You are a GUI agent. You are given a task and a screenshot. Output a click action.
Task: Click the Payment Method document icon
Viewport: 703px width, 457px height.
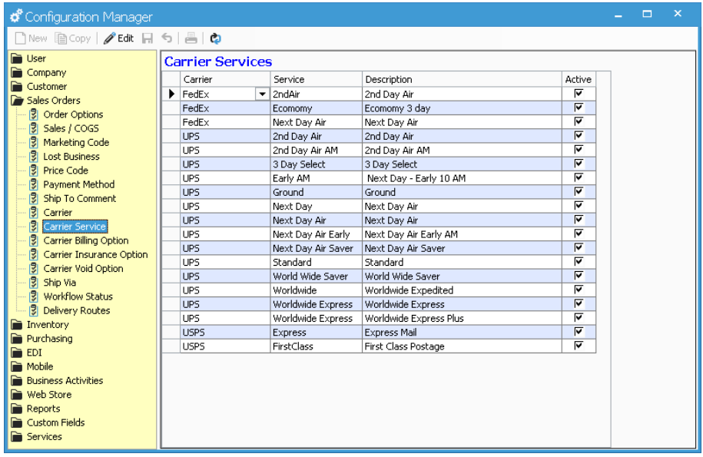tap(34, 184)
